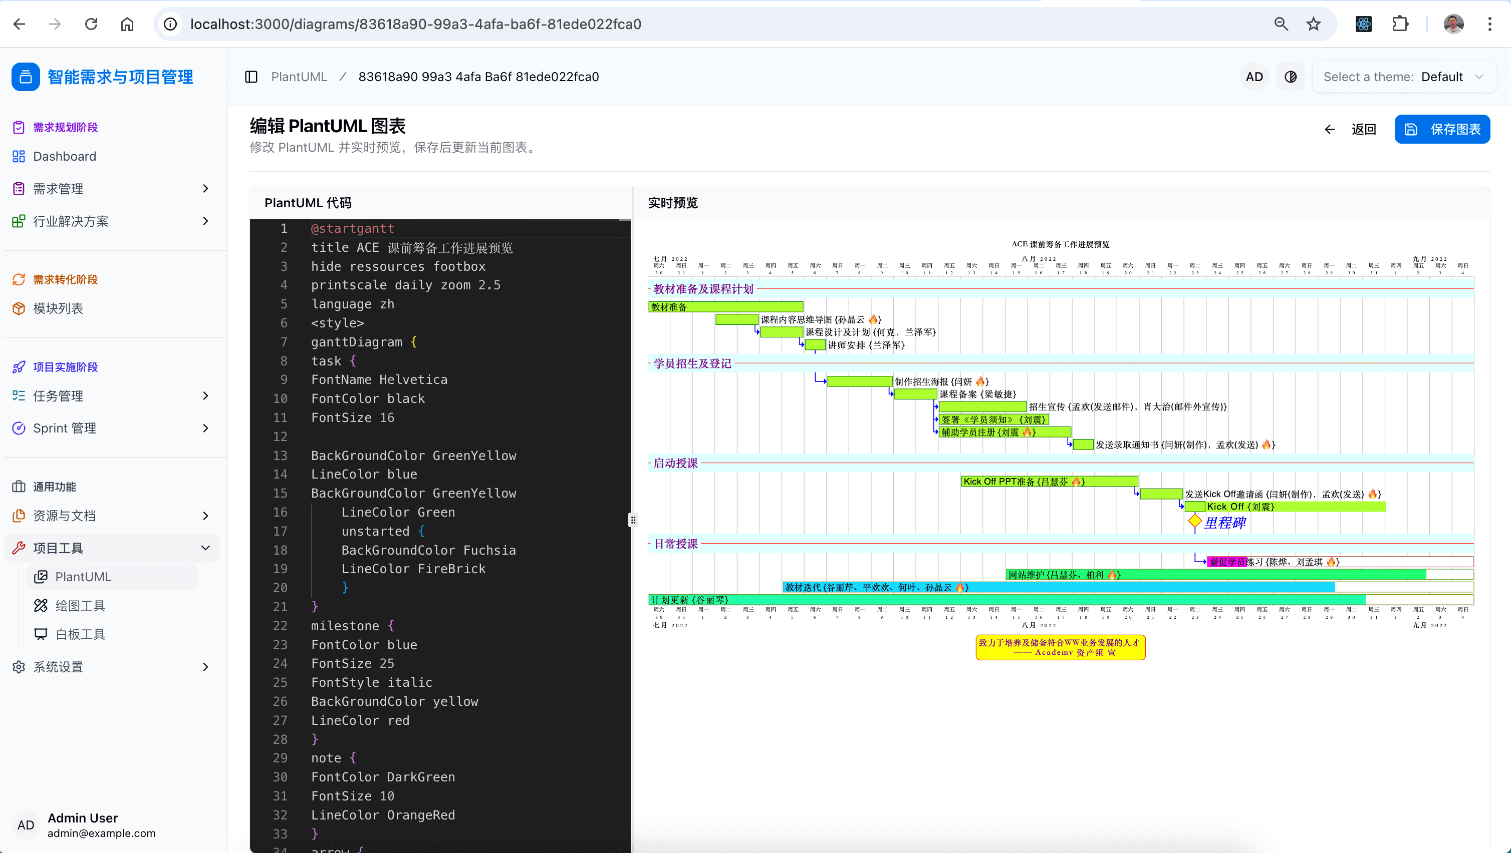This screenshot has width=1511, height=853.
Task: Open the Select a theme dropdown
Action: [1404, 77]
